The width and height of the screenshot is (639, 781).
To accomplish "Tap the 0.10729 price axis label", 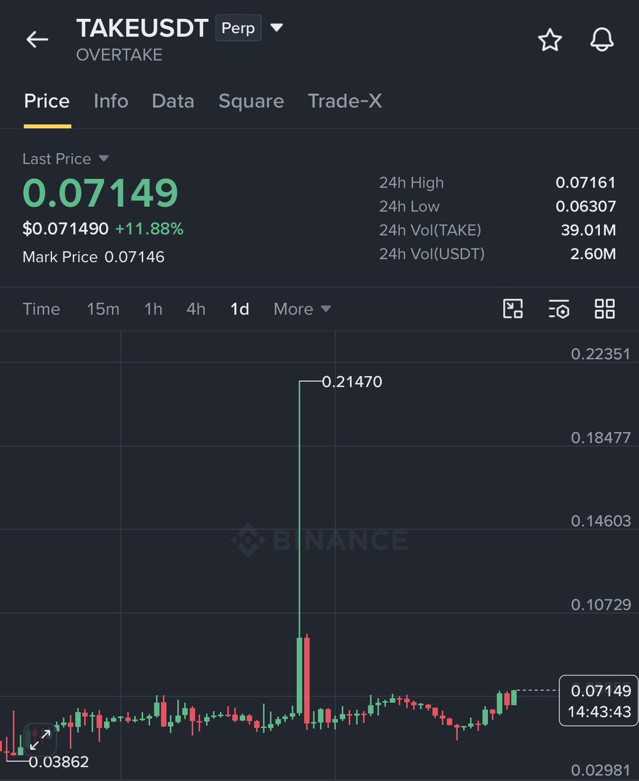I will point(601,605).
